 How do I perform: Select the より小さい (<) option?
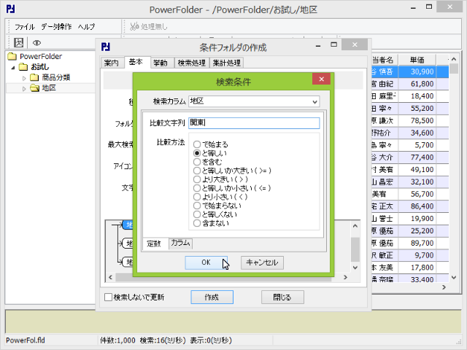click(220, 197)
